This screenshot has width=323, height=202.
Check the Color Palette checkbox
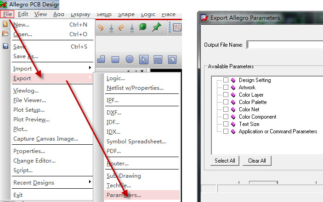(226, 102)
